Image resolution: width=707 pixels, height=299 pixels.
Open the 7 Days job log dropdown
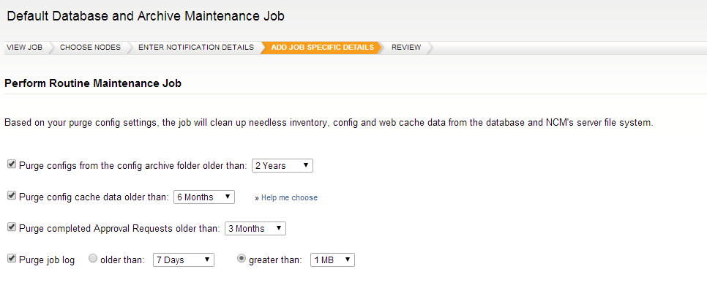pos(183,260)
